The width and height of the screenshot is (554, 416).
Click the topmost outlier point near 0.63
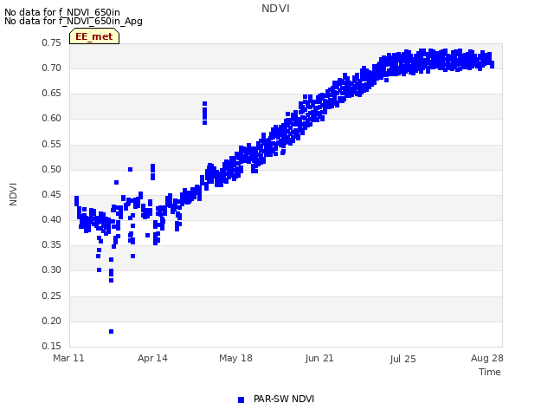pyautogui.click(x=204, y=104)
